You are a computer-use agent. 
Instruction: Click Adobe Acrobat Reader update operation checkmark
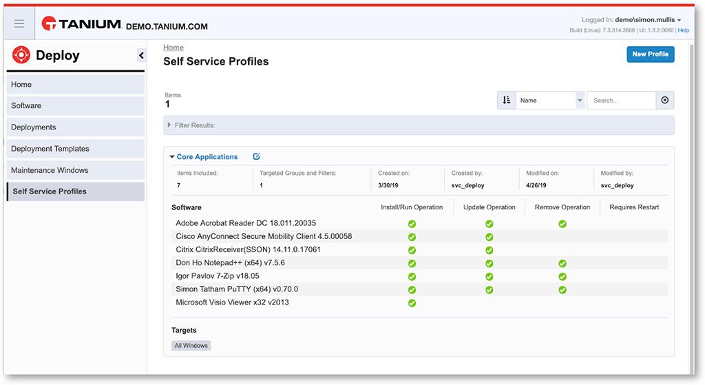tap(490, 224)
